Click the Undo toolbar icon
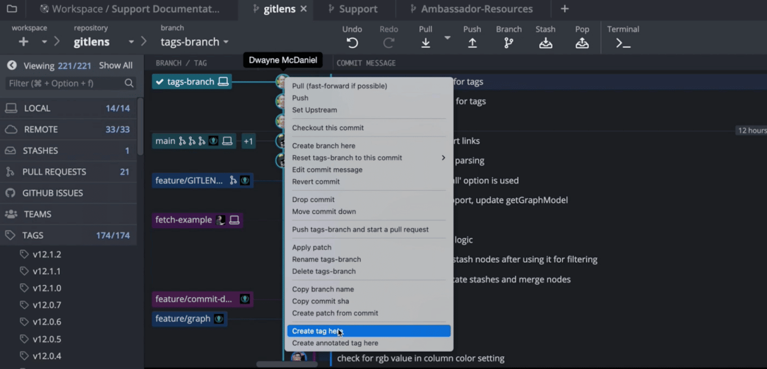The height and width of the screenshot is (369, 767). click(352, 43)
